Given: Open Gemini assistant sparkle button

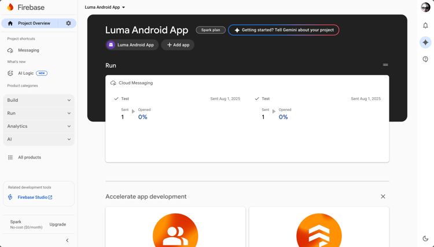Looking at the screenshot, I should click(x=425, y=42).
